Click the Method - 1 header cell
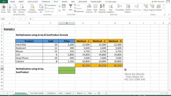171x96 pixels. [83, 41]
